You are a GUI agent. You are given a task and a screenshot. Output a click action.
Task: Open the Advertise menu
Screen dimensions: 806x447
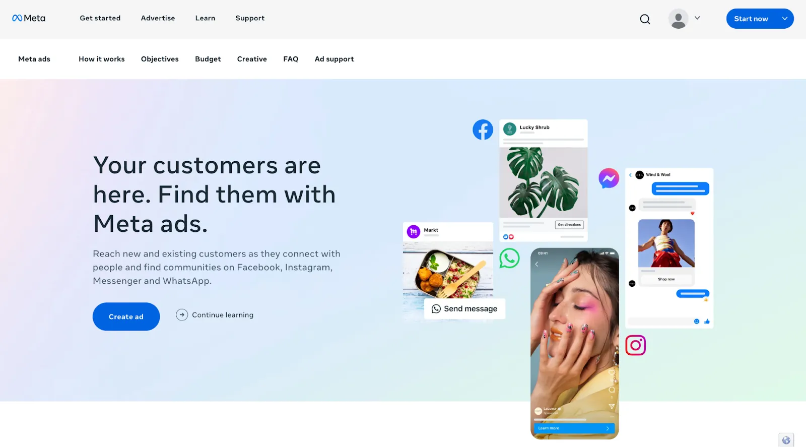(158, 18)
